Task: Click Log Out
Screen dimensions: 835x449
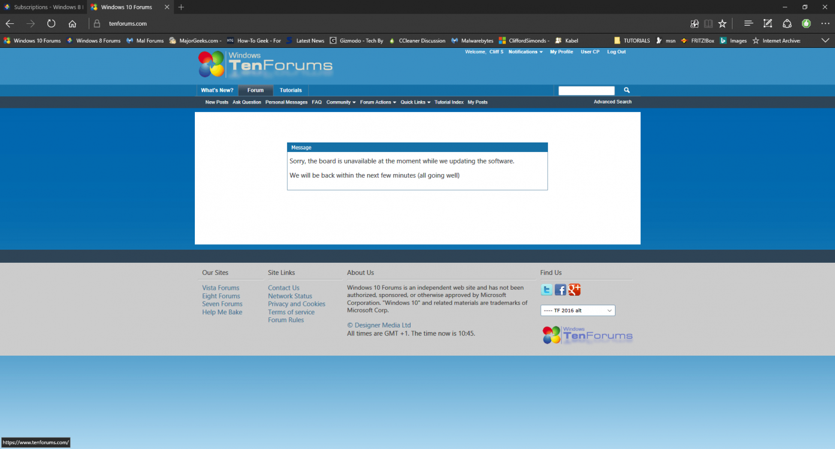Action: [x=616, y=52]
